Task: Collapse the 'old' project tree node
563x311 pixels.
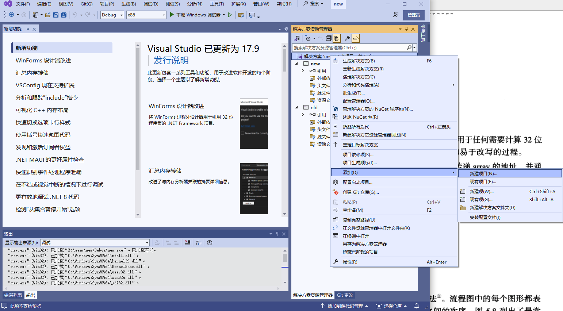Action: (x=296, y=107)
